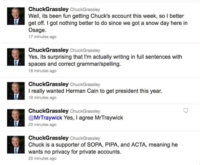Click bold ChuckGrassley name on grammar tweet
This screenshot has width=200, height=165.
tap(49, 50)
